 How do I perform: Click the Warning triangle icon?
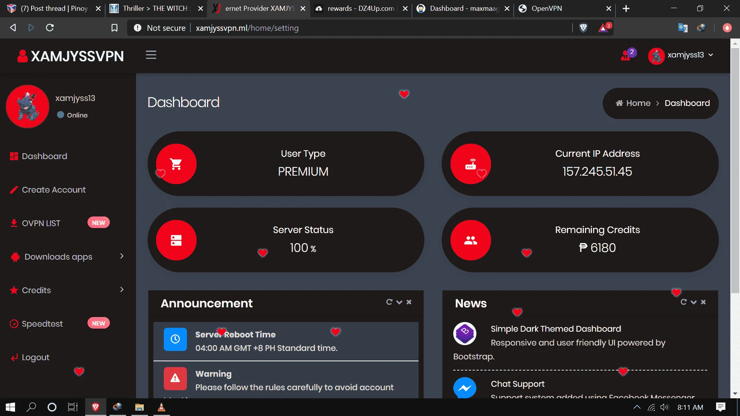175,379
